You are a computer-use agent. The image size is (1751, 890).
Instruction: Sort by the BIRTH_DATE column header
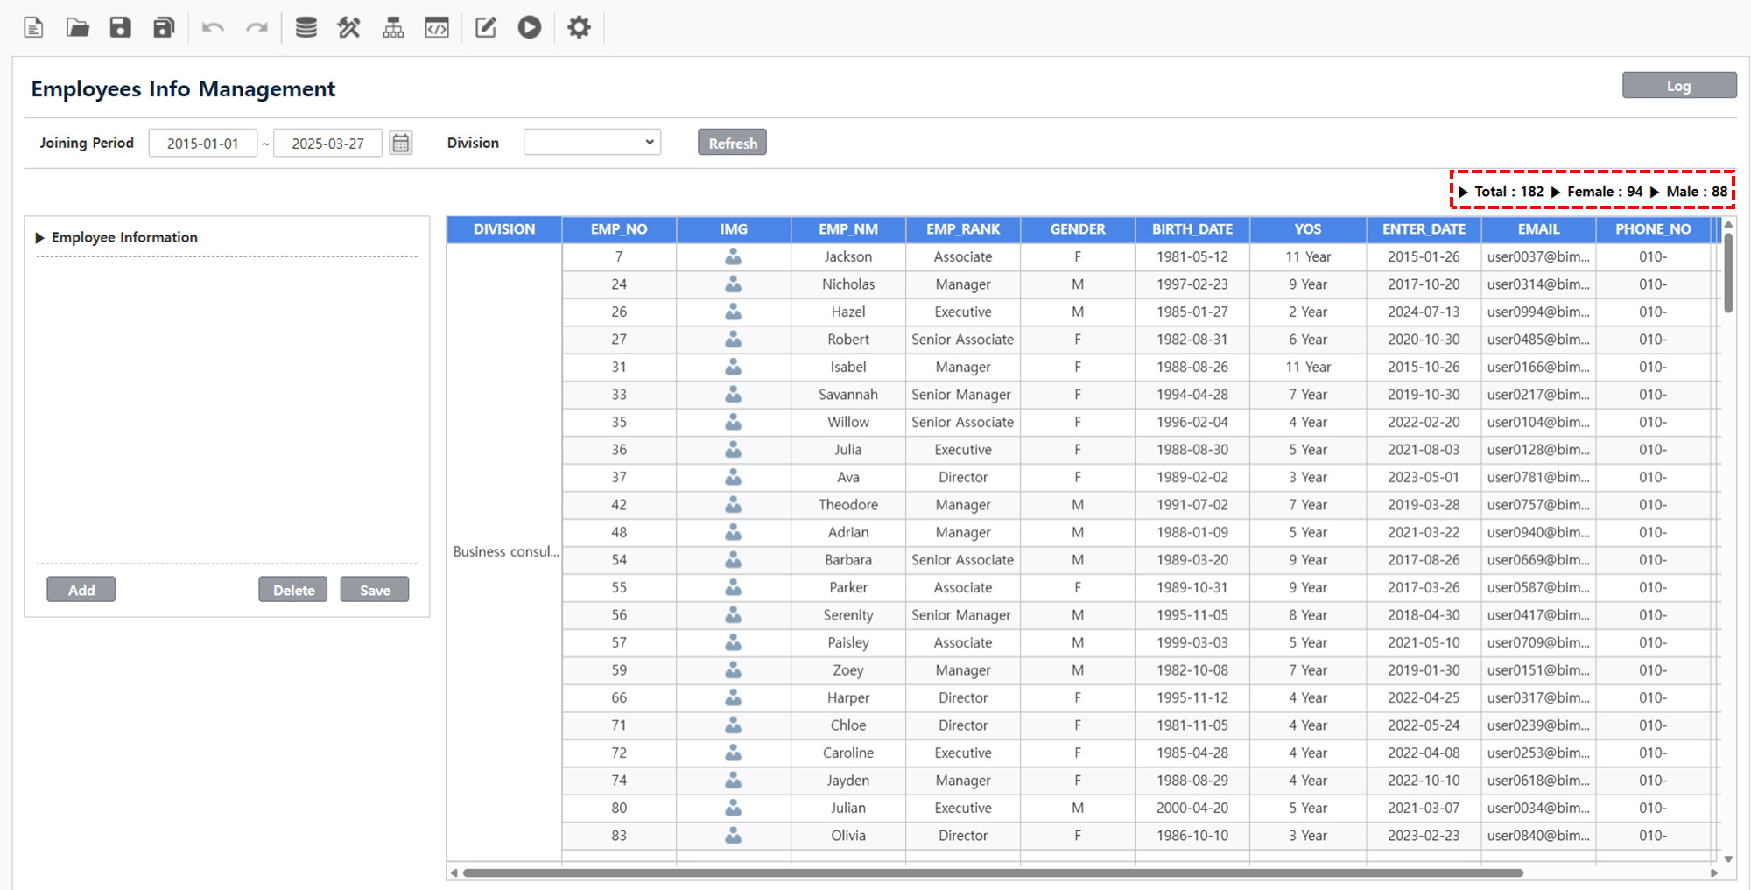point(1192,229)
